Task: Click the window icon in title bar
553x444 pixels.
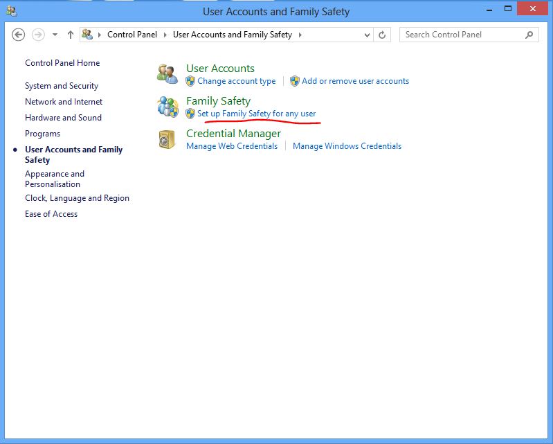Action: 12,11
